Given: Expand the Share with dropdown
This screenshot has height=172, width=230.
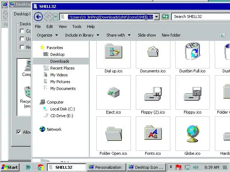Looking at the screenshot, I should pyautogui.click(x=118, y=35).
